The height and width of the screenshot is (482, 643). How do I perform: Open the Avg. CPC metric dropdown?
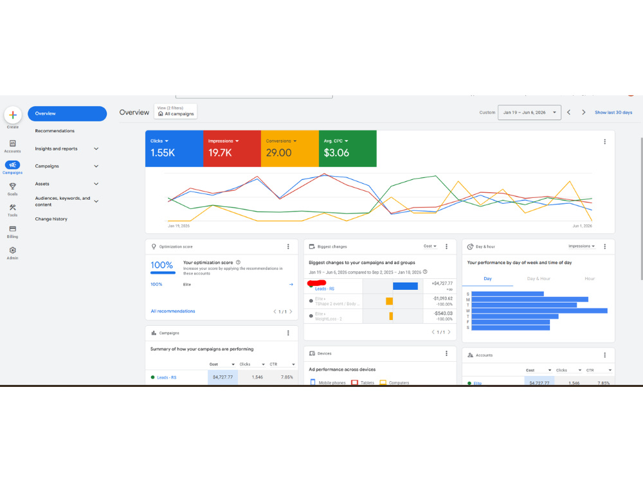pyautogui.click(x=336, y=141)
